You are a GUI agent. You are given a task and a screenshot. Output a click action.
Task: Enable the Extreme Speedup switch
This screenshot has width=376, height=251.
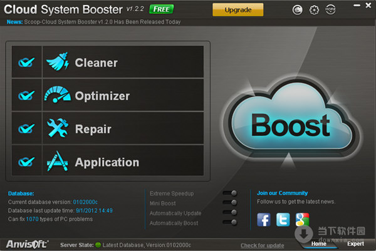[230, 193]
